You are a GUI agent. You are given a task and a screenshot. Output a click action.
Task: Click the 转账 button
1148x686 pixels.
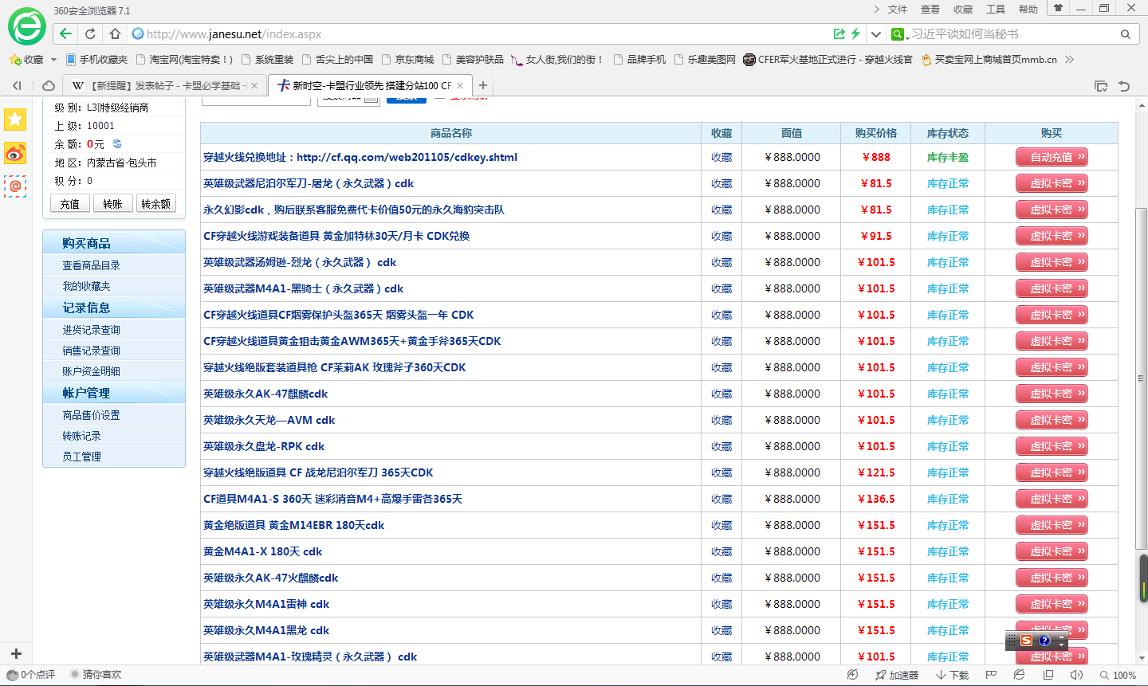point(113,203)
